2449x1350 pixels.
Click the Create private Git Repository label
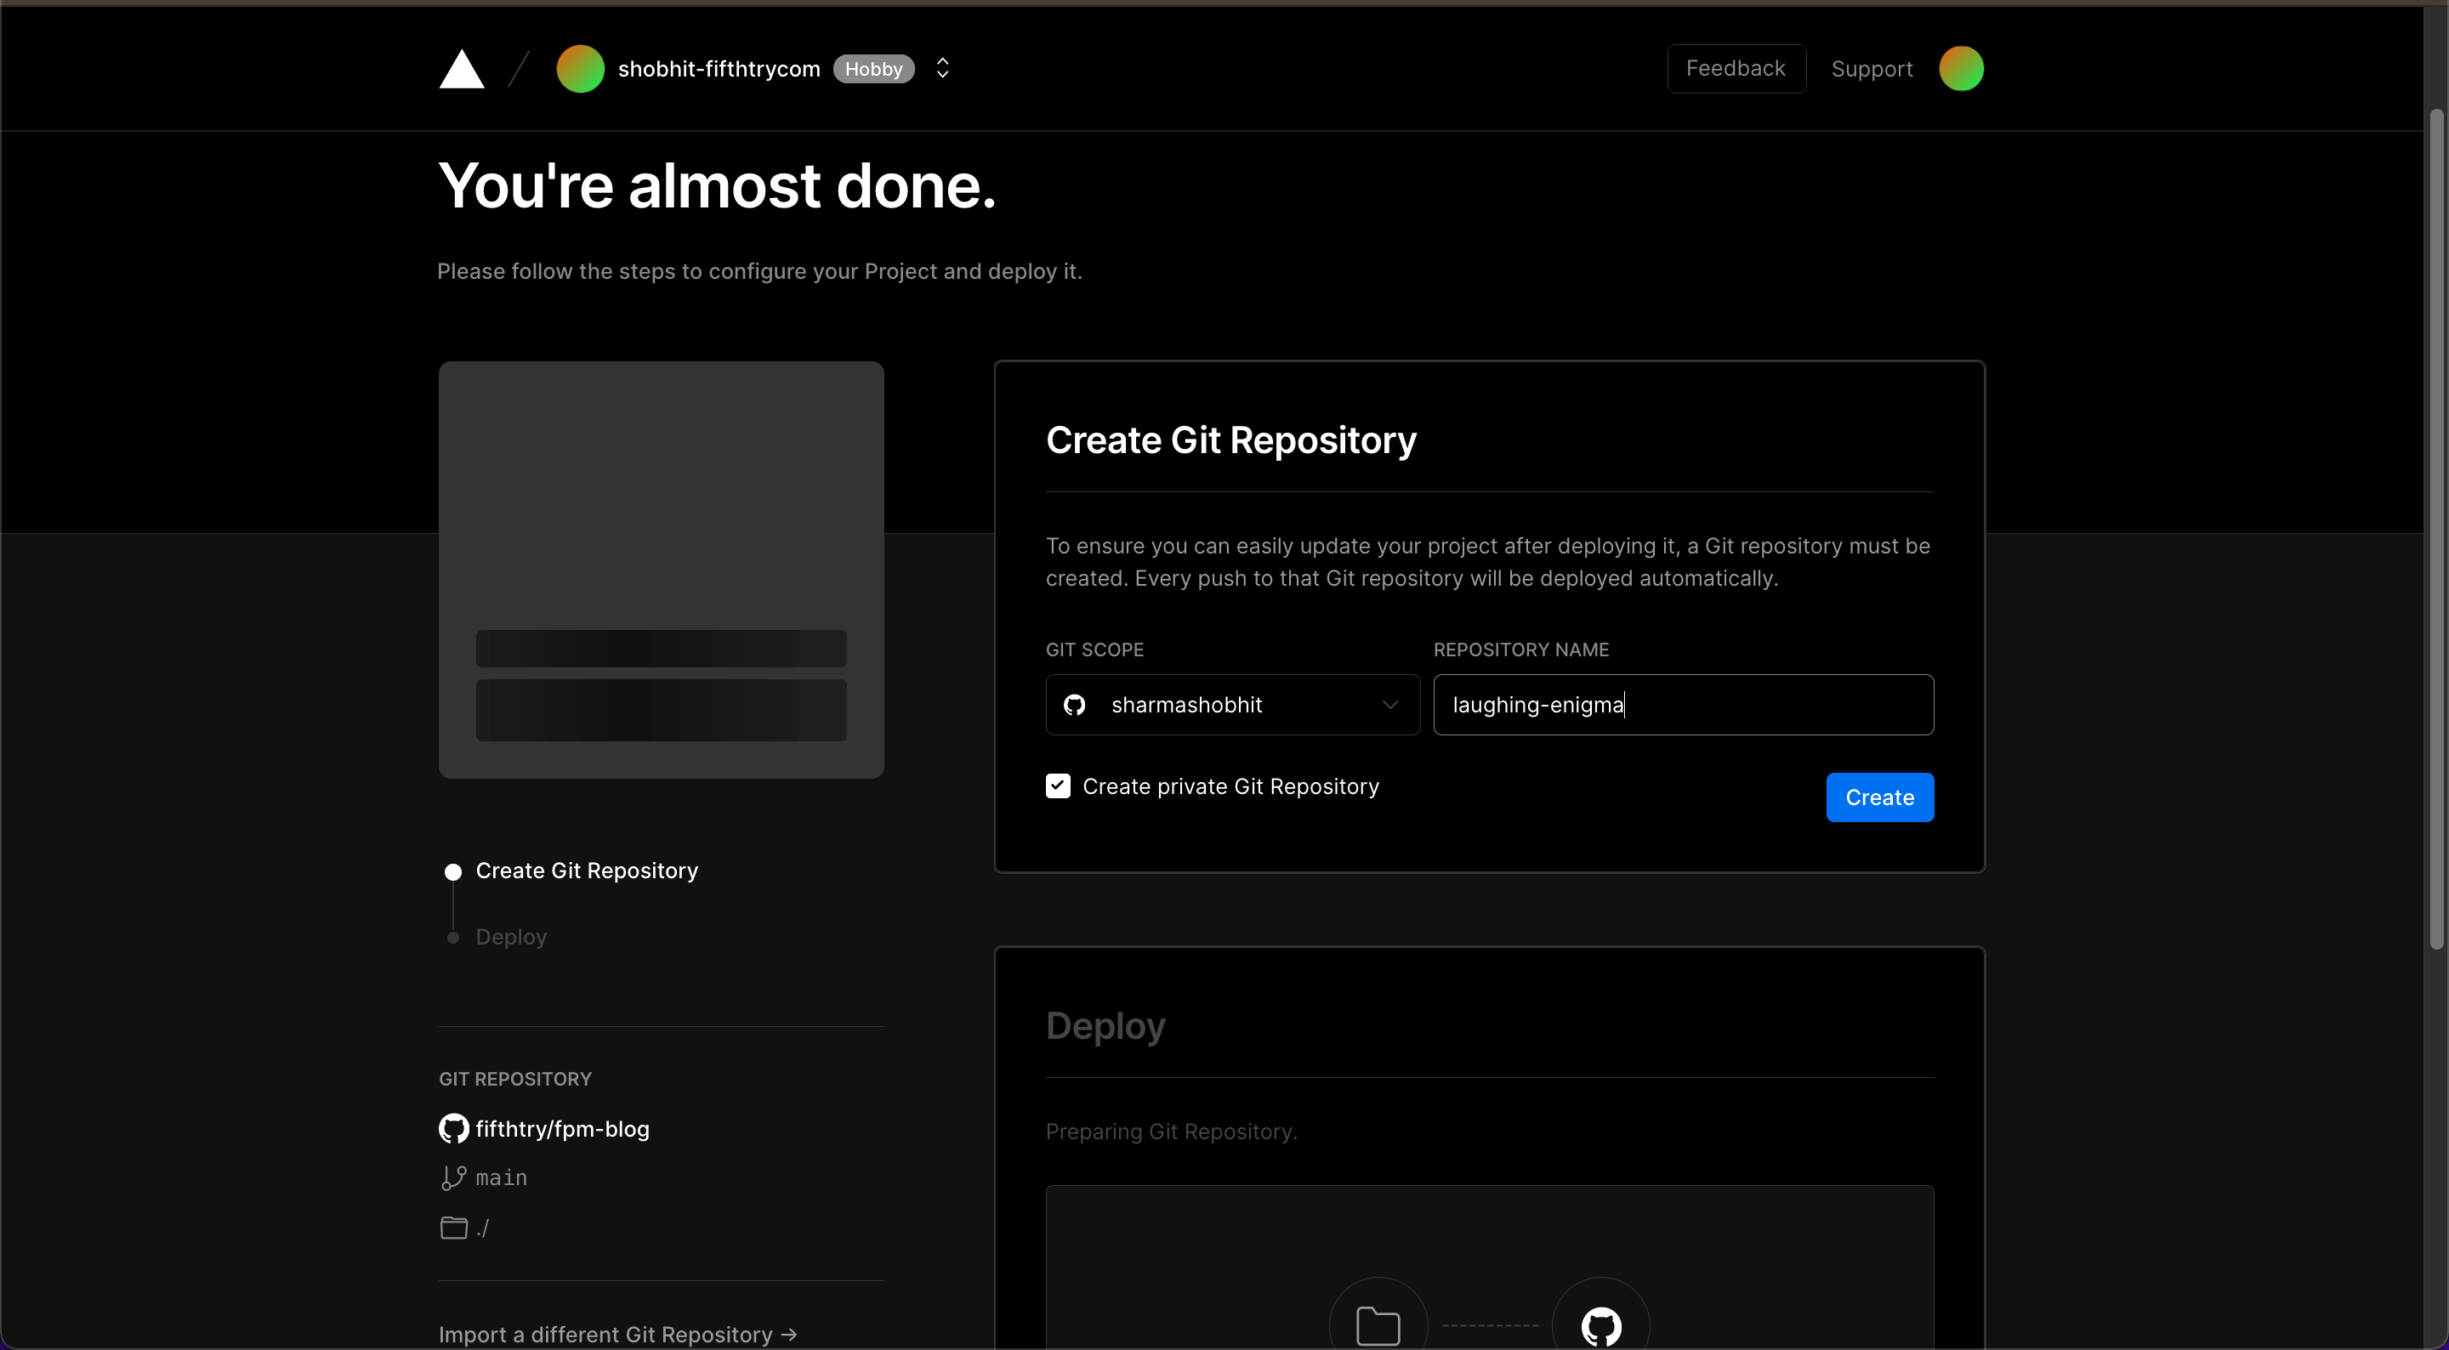pyautogui.click(x=1230, y=786)
